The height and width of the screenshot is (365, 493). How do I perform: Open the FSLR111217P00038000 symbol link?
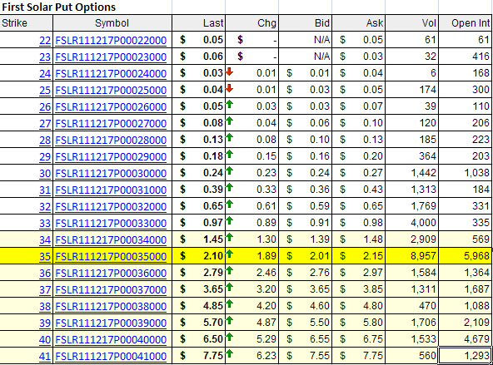click(x=111, y=307)
